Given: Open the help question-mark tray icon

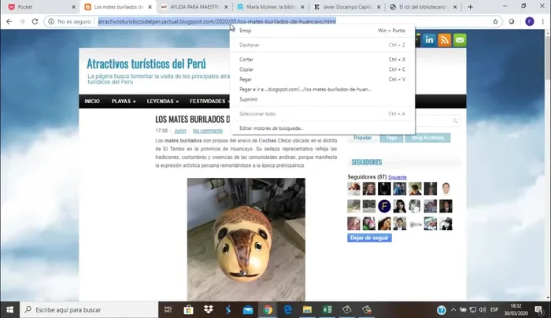Looking at the screenshot, I should pyautogui.click(x=442, y=310).
